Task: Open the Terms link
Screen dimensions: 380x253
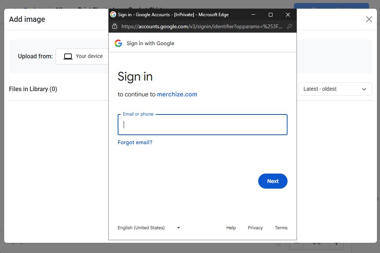Action: [x=281, y=228]
